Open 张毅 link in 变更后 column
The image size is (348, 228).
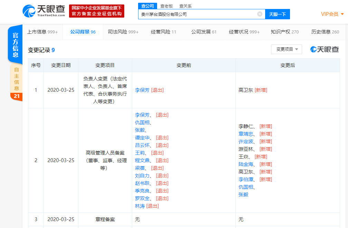click(243, 195)
